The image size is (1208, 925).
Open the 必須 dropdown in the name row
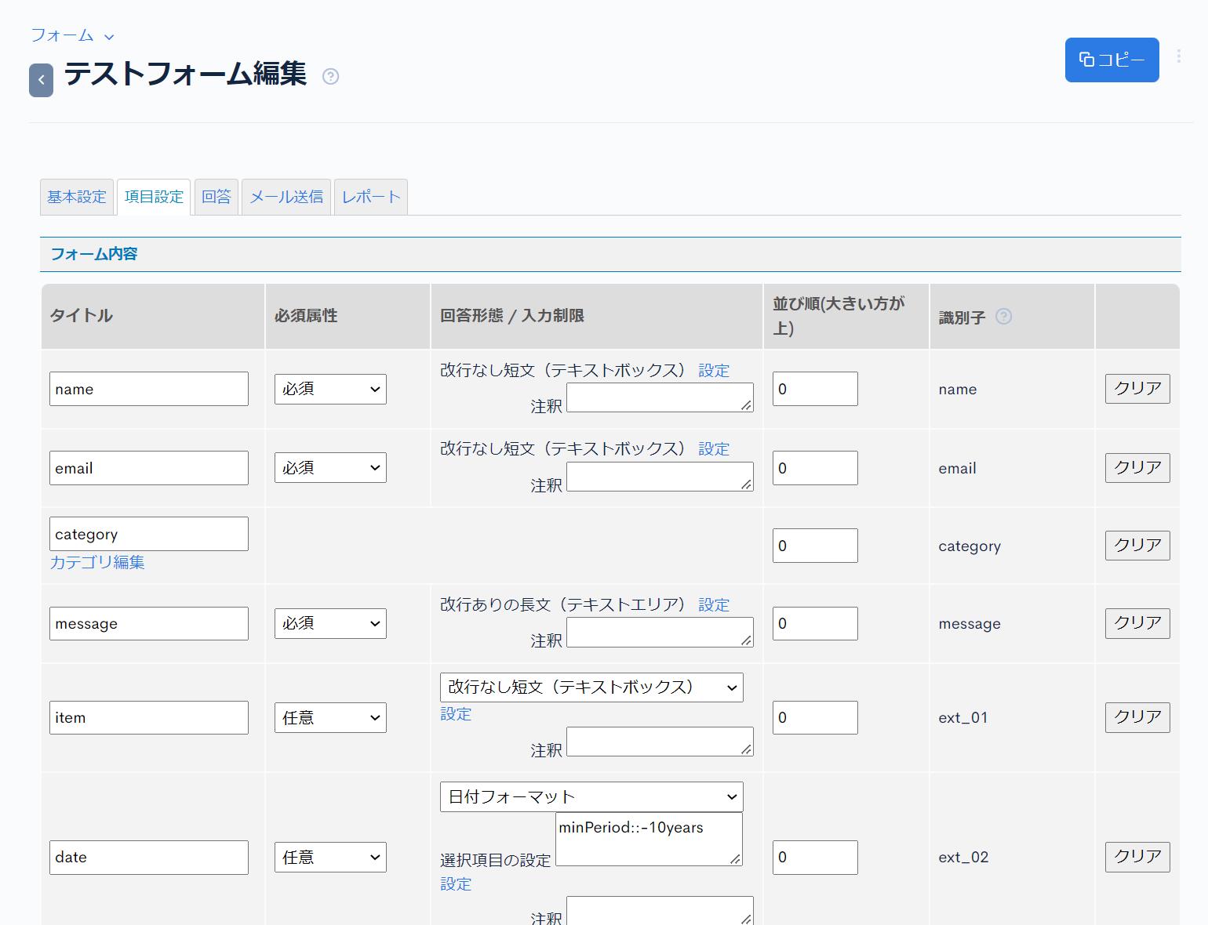point(329,389)
